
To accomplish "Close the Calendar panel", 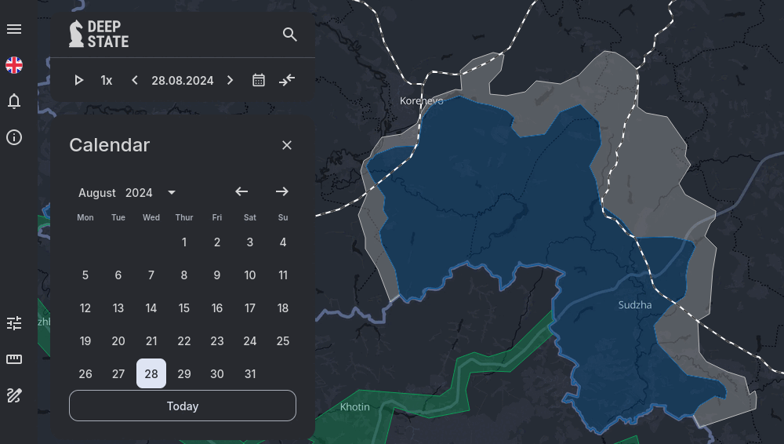I will tap(286, 145).
